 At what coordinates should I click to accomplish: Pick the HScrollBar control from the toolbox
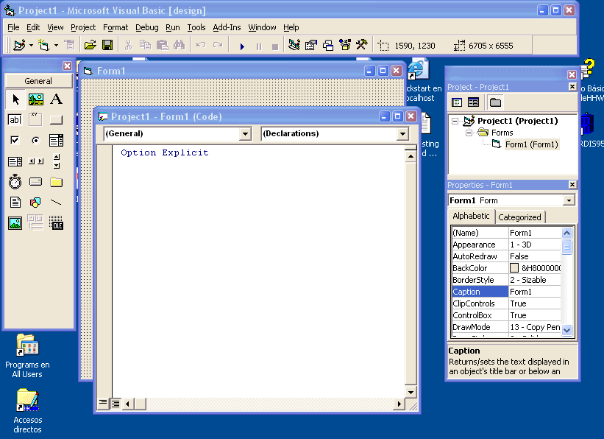(x=35, y=161)
